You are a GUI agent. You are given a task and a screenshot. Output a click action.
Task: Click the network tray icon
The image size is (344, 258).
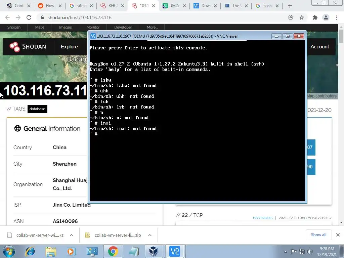coord(302,252)
